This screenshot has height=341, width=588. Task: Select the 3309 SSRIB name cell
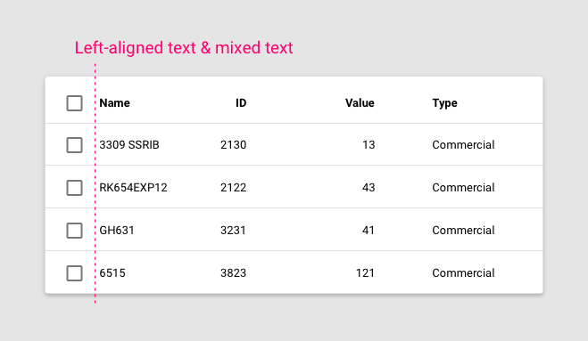coord(129,145)
